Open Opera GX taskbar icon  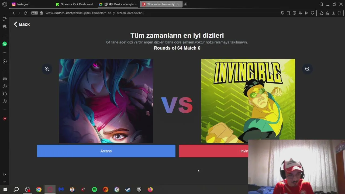pos(50,189)
